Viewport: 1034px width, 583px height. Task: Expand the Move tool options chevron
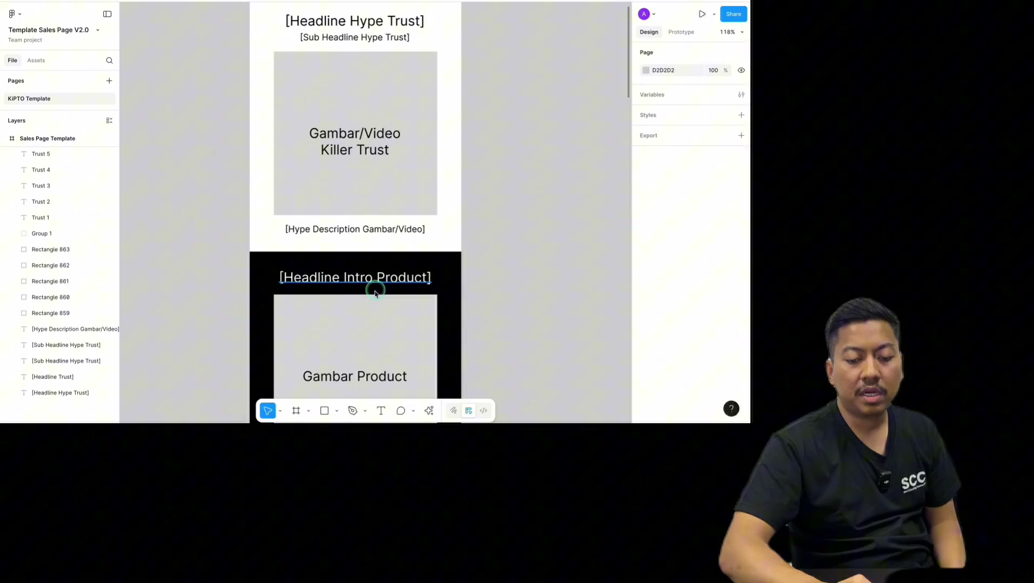[280, 411]
